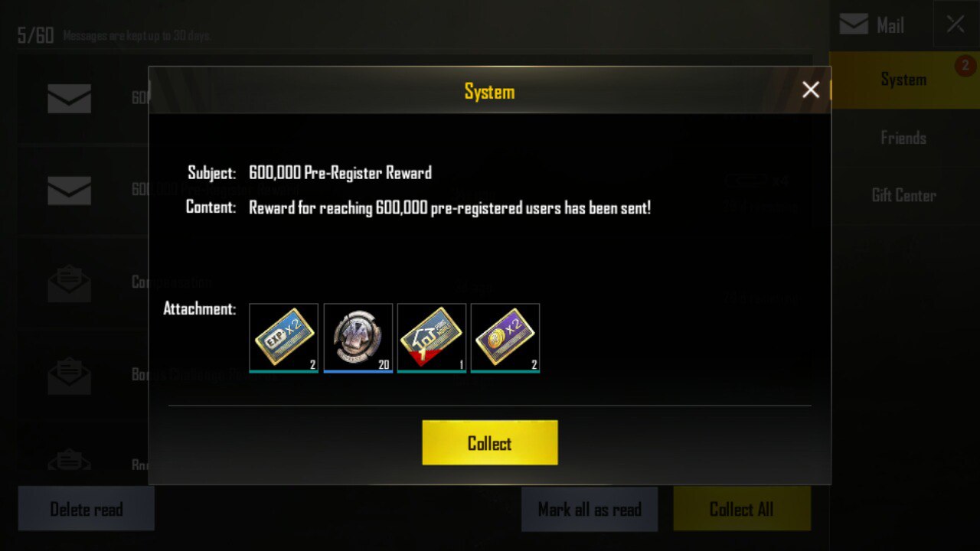Screen dimensions: 980x551
Task: Select the purple BP x2 card attachment
Action: 505,337
